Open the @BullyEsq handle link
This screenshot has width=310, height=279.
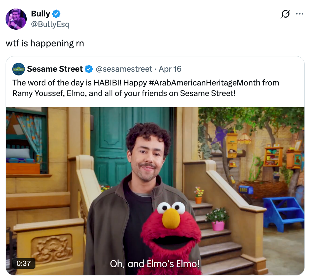pos(50,24)
